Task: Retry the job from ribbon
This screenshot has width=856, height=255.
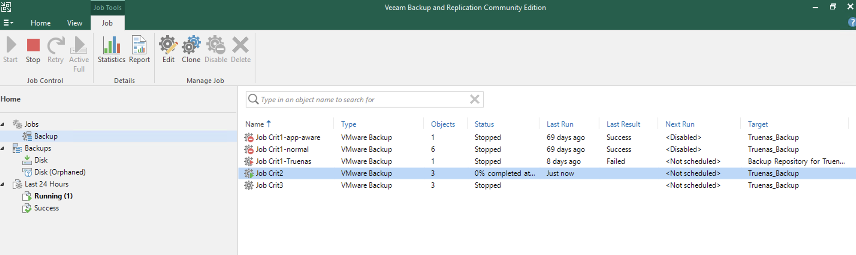Action: click(x=55, y=50)
